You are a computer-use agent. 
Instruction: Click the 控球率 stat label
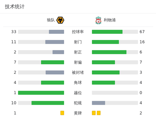pyautogui.click(x=78, y=32)
